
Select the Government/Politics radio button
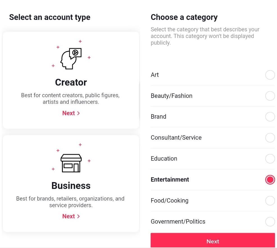tap(270, 222)
